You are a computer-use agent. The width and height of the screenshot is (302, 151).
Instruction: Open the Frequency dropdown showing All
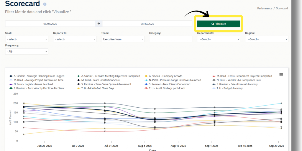[27, 52]
